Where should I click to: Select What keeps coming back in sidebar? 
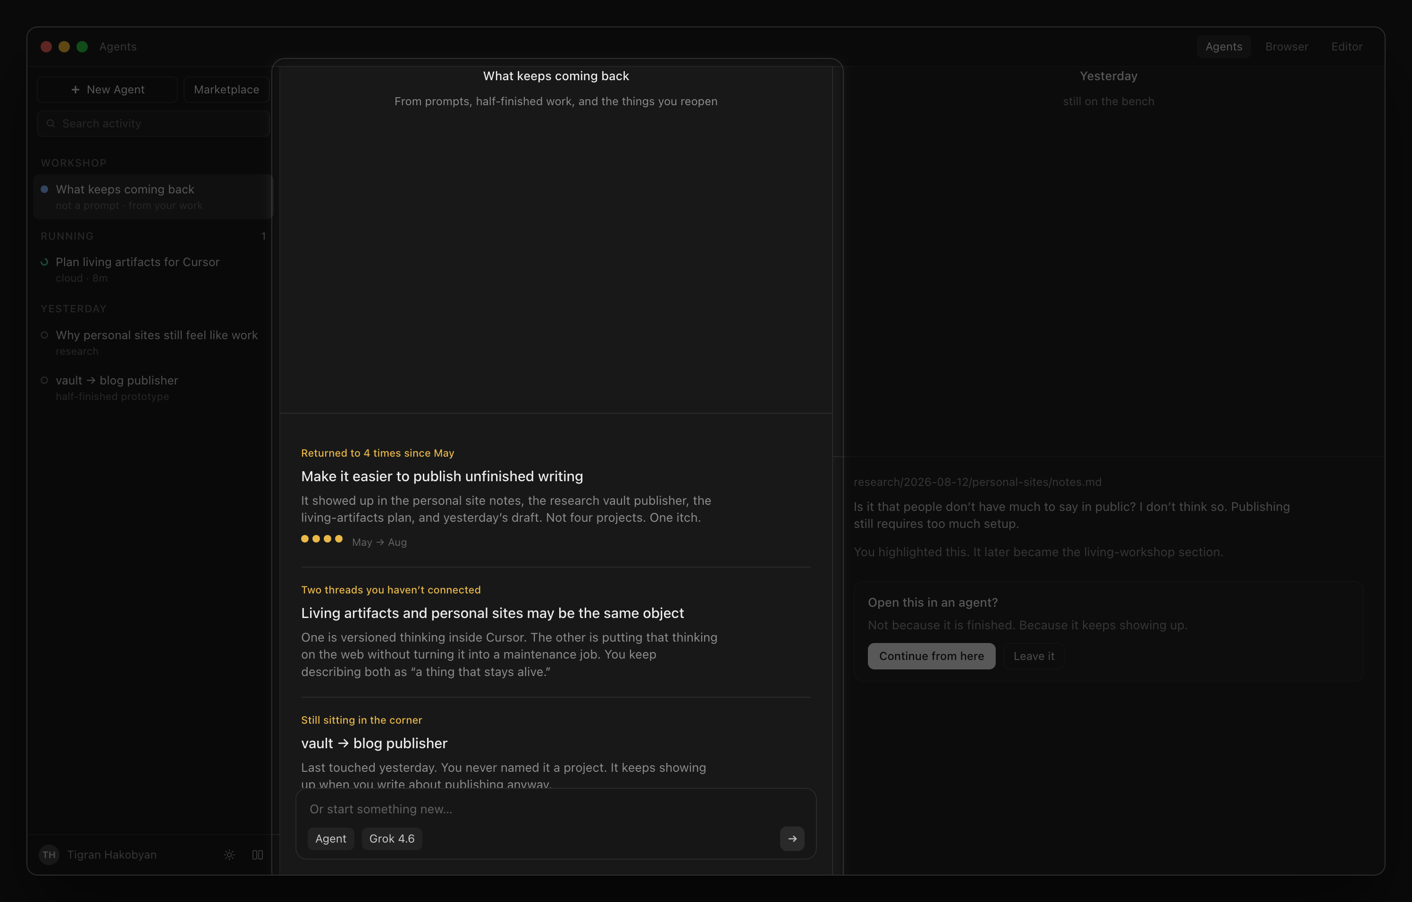[153, 197]
